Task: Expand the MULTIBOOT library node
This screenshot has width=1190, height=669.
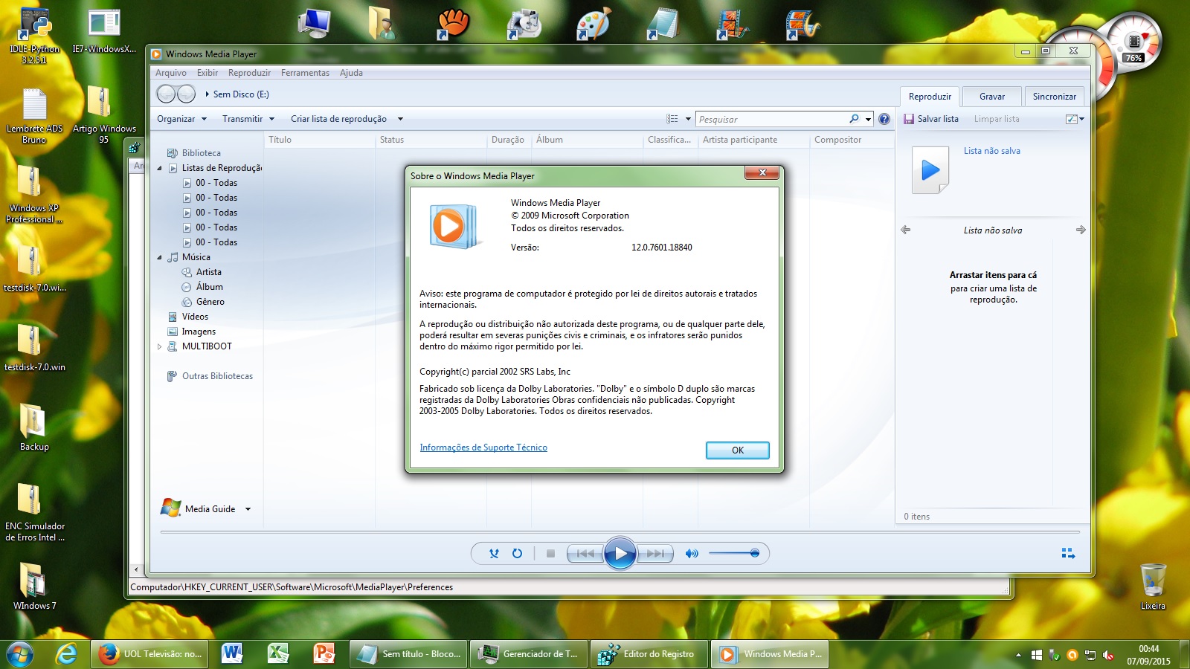Action: pos(159,346)
